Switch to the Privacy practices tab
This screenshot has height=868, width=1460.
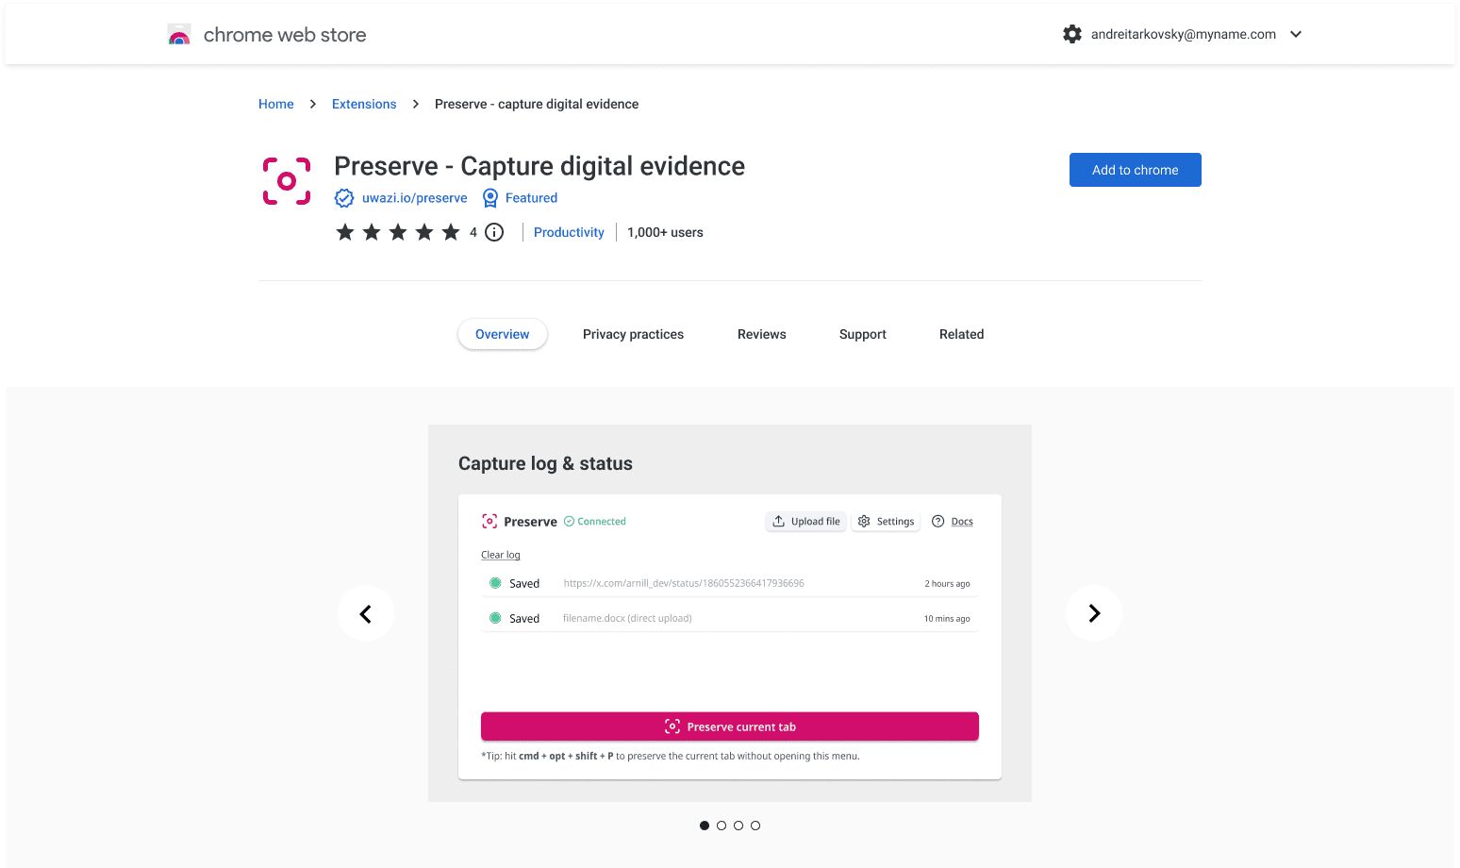[633, 334]
